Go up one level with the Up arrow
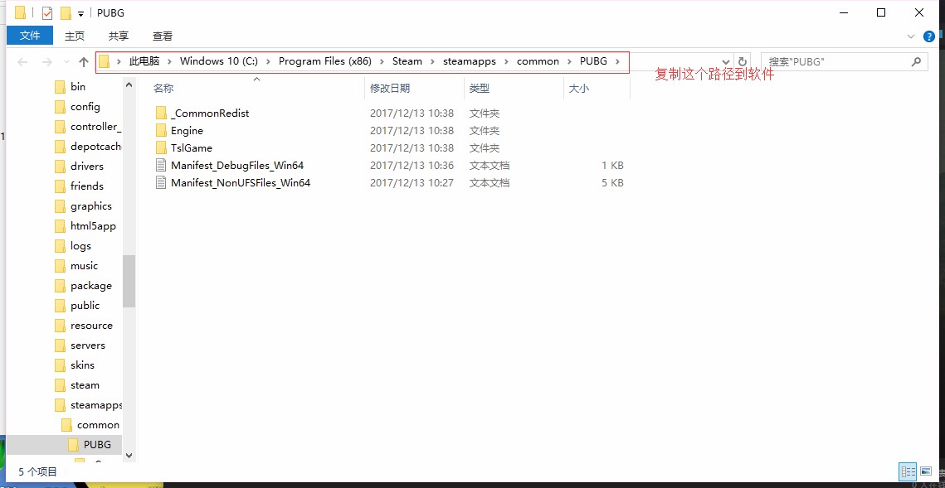This screenshot has width=945, height=488. (x=84, y=61)
